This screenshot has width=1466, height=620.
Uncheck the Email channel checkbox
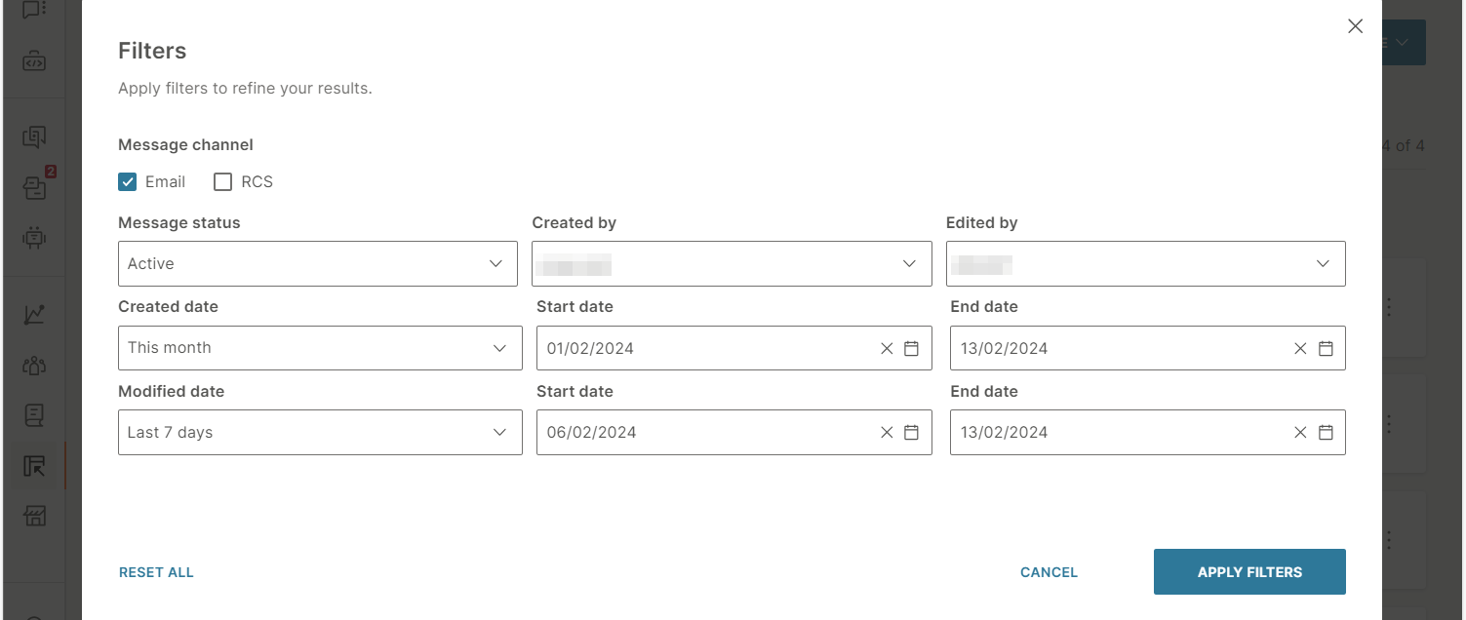tap(128, 182)
